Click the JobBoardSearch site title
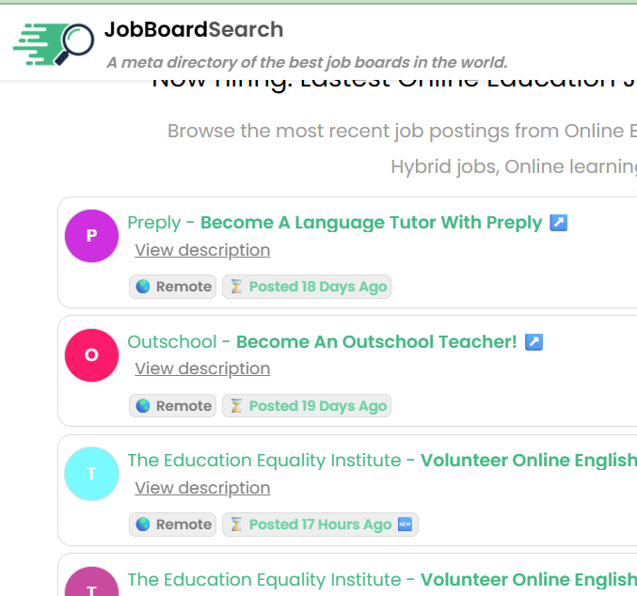This screenshot has height=596, width=637. tap(194, 30)
